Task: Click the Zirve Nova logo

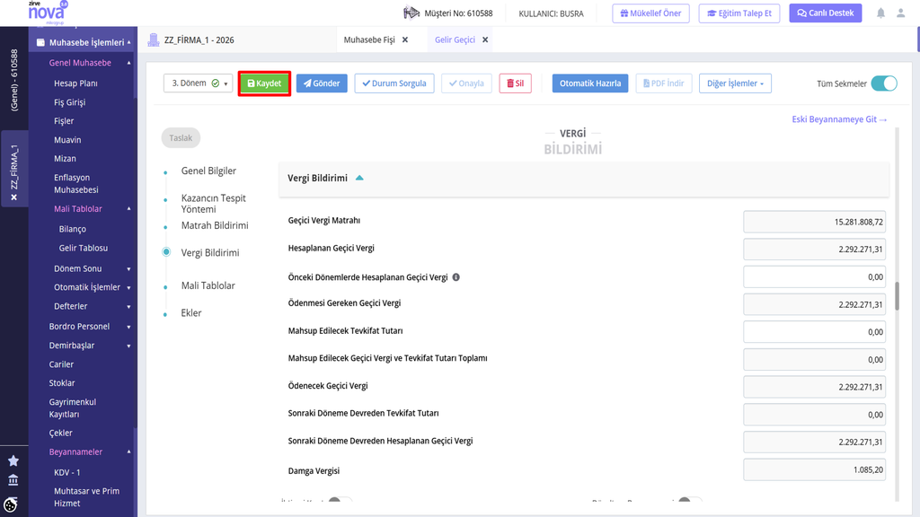Action: 49,12
